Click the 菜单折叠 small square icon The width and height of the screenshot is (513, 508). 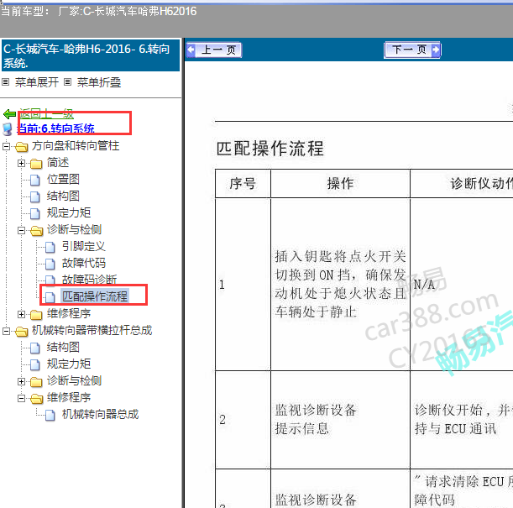coord(67,81)
